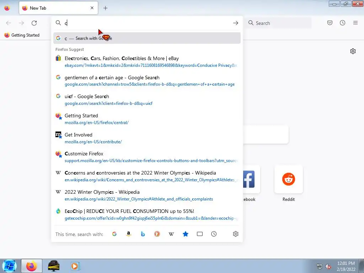Open the History clock icon in toolbar
364x273 pixels.
point(342,23)
